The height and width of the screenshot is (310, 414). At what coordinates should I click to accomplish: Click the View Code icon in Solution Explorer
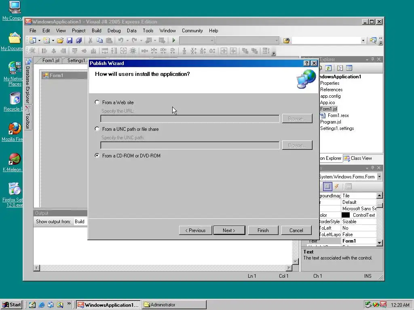pos(340,68)
